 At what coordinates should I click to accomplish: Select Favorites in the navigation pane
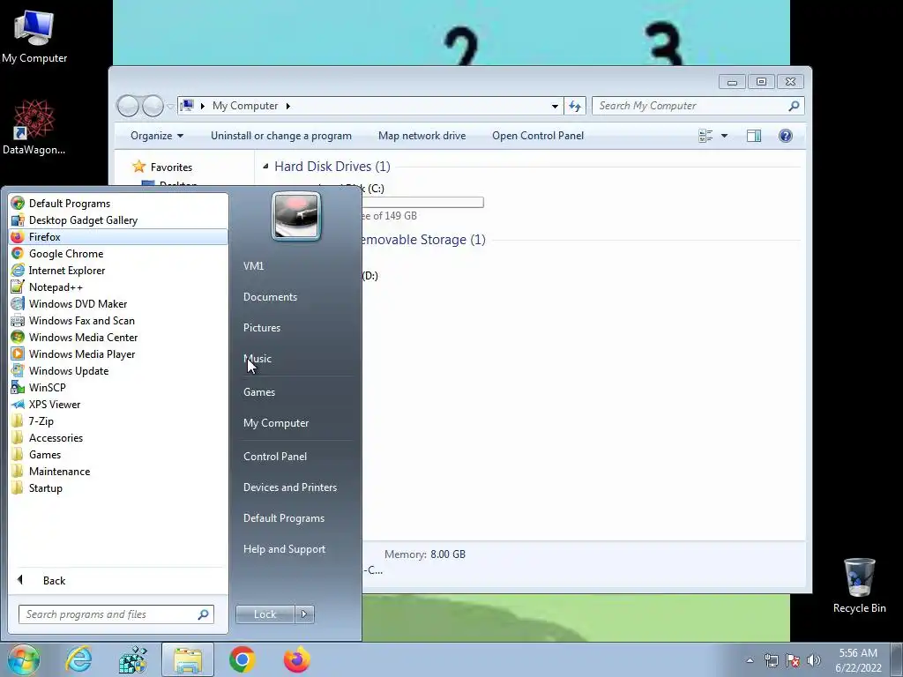171,167
